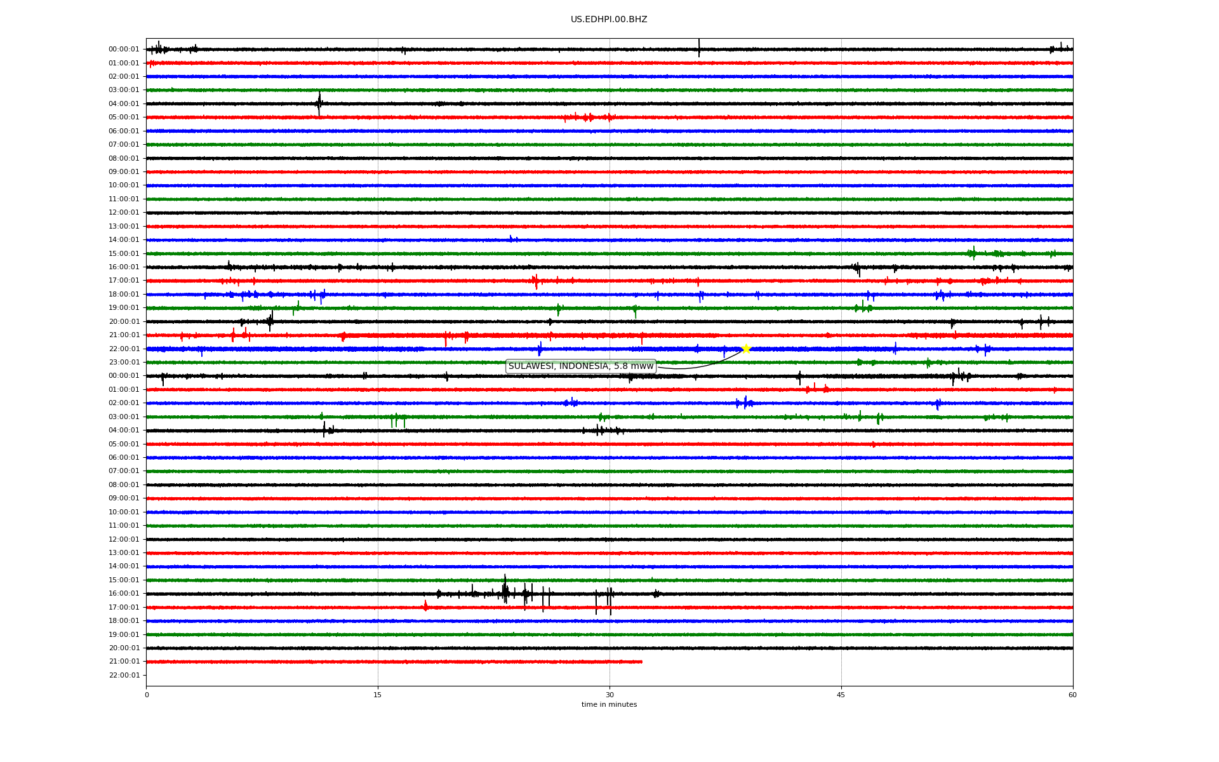This screenshot has width=1219, height=762.
Task: Select the 0 tick label on the time axis
Action: pos(147,695)
